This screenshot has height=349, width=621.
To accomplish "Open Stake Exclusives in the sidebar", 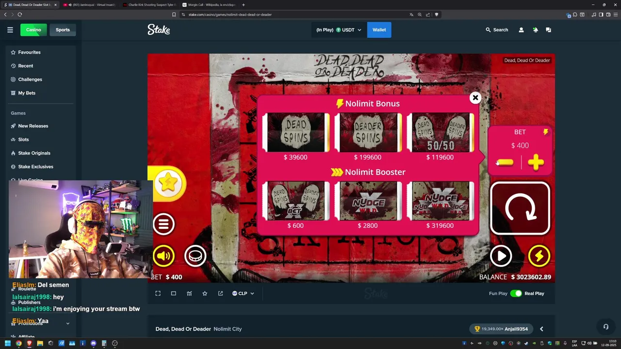I will pyautogui.click(x=41, y=167).
